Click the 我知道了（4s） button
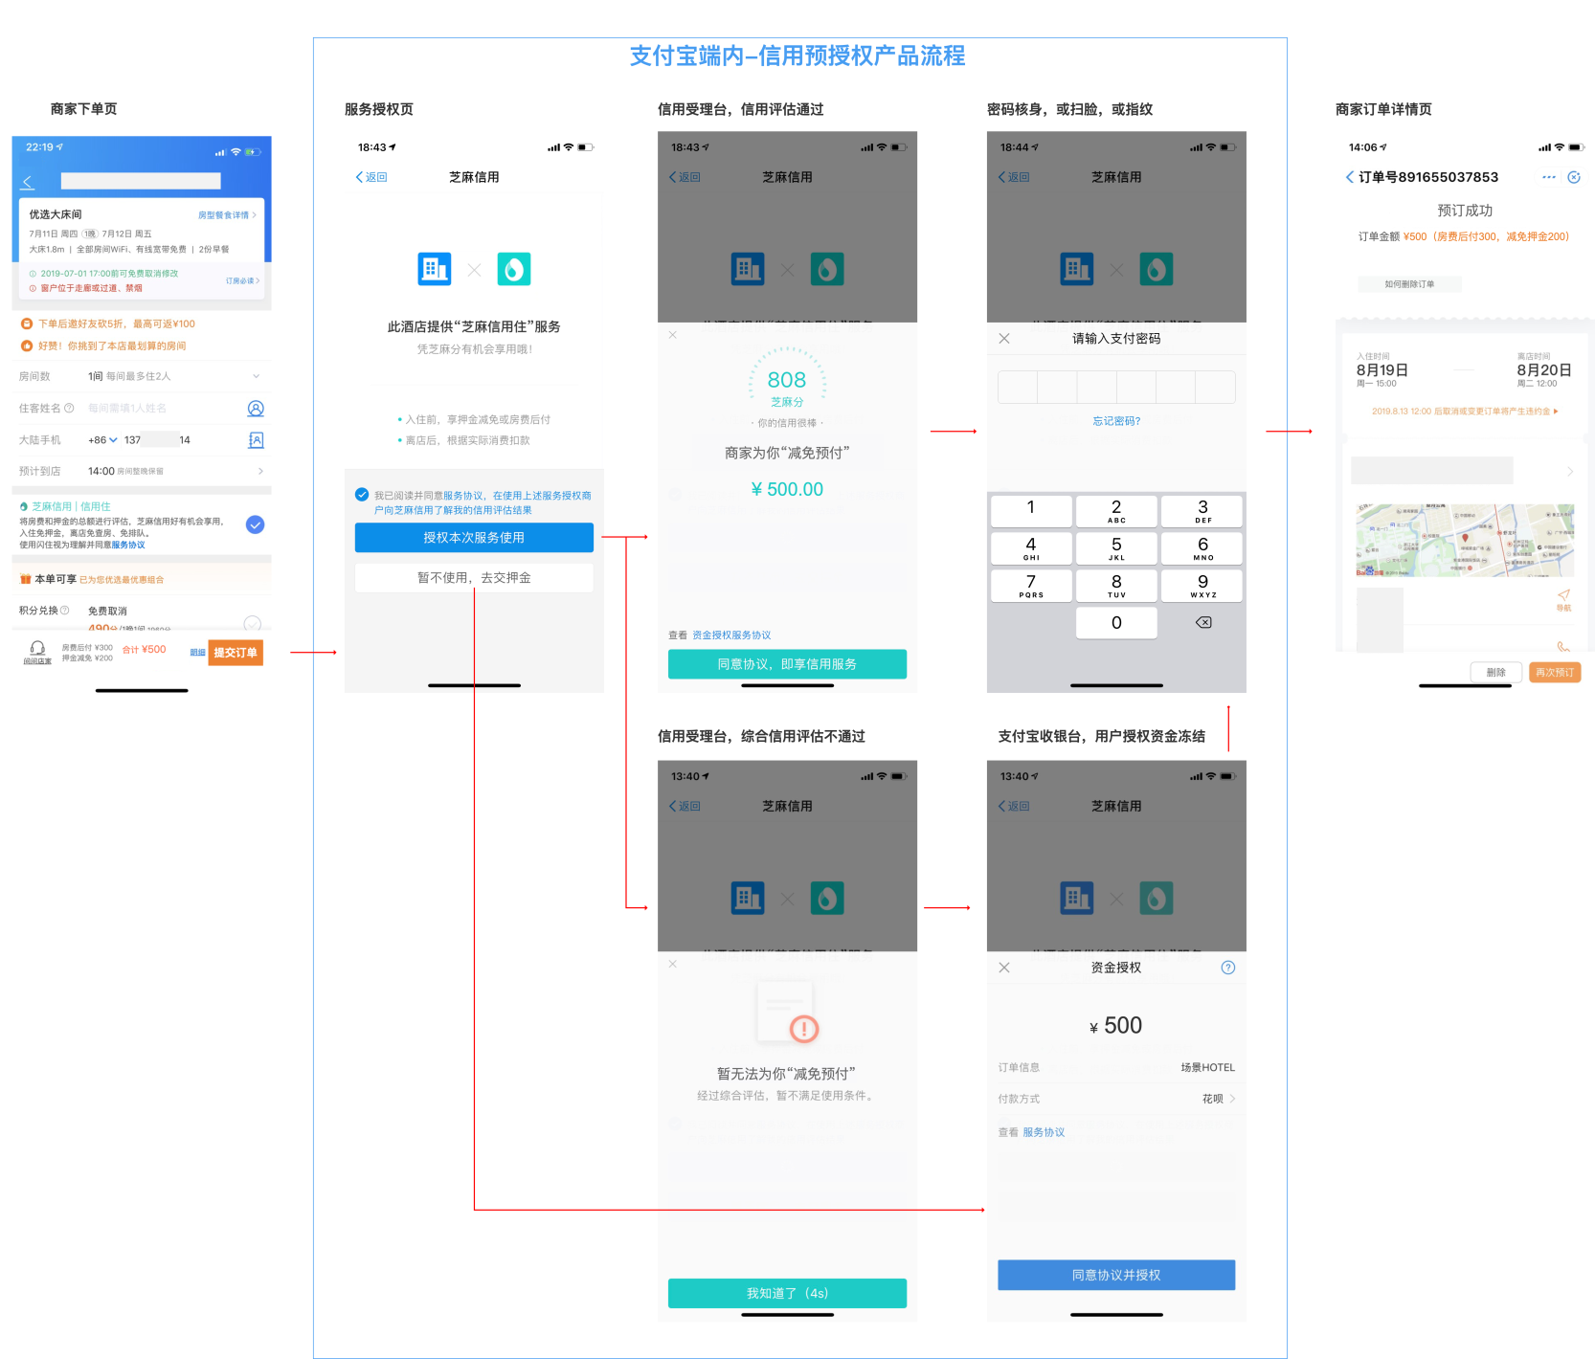This screenshot has width=1595, height=1359. pos(787,1293)
